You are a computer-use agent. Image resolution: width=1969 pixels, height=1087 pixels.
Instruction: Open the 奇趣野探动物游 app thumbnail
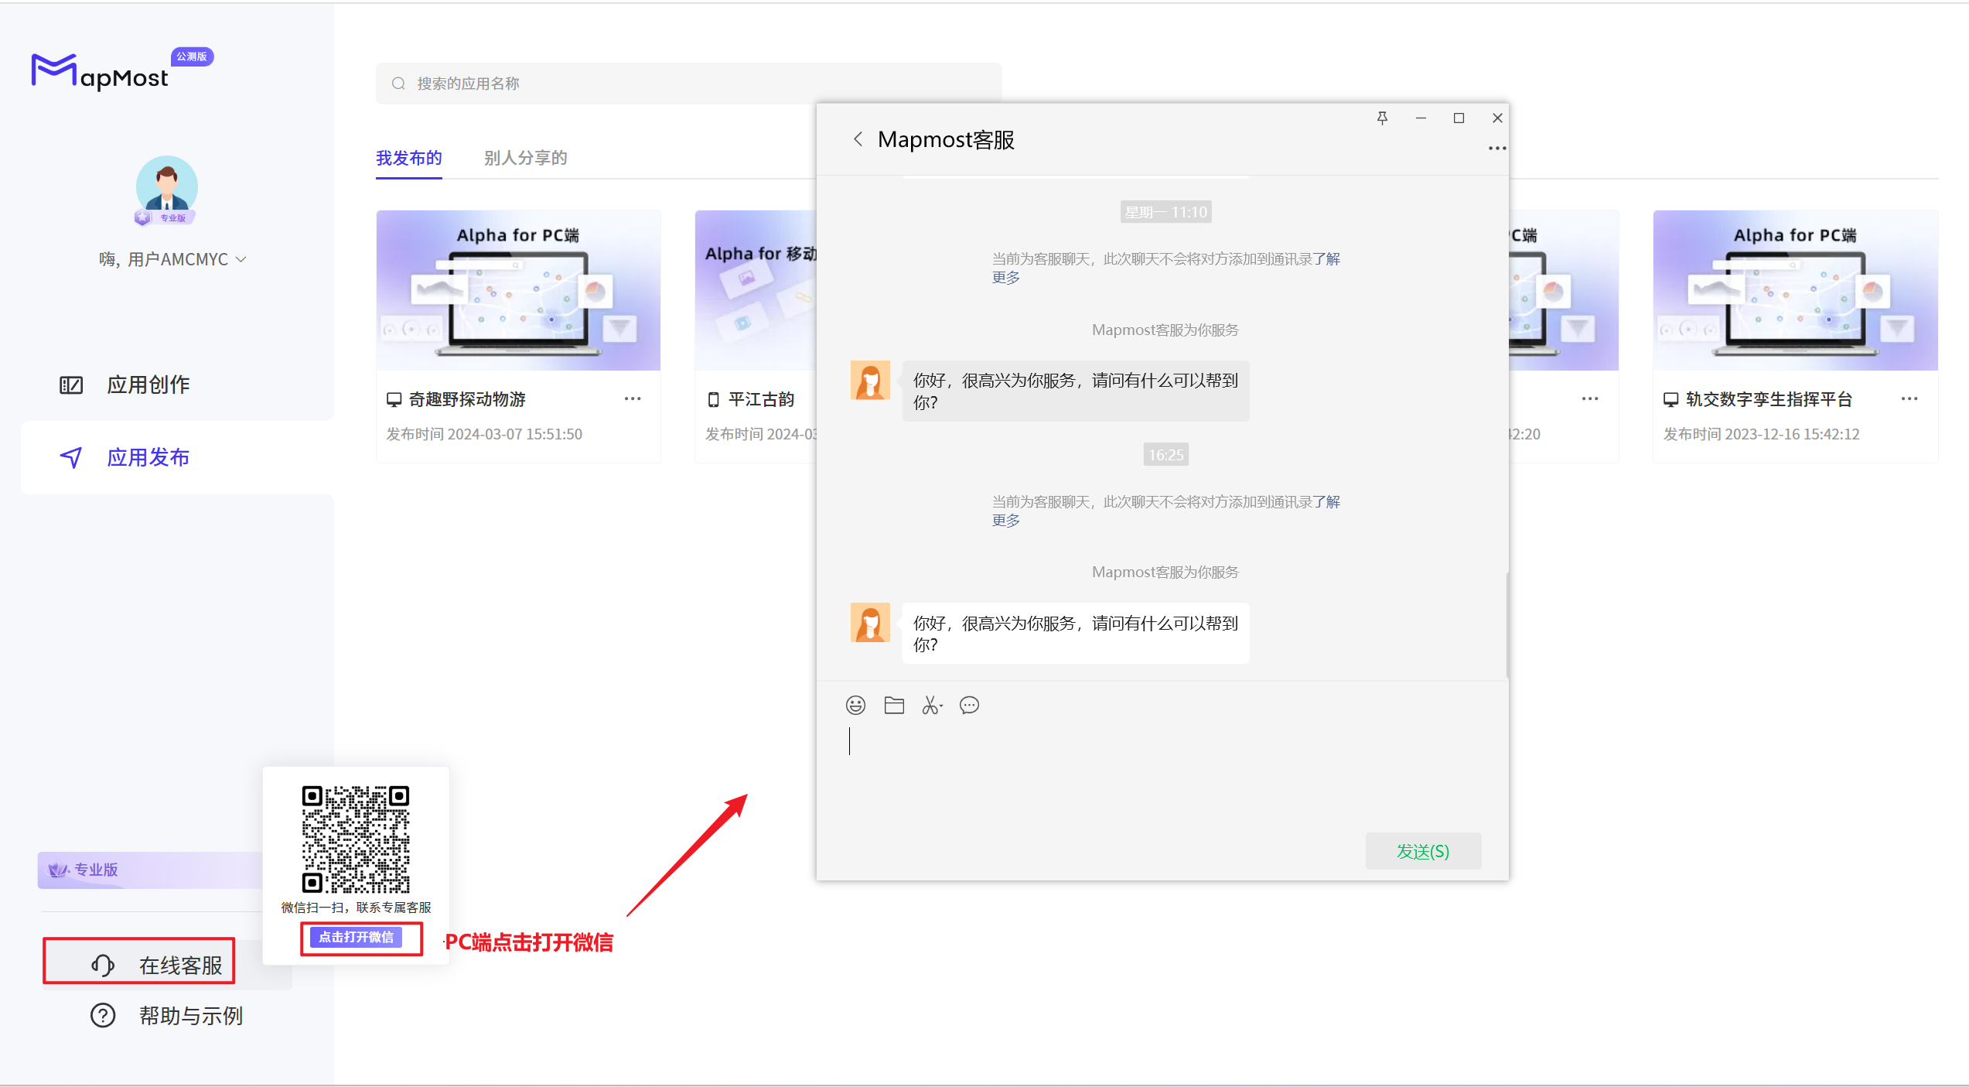[x=518, y=290]
